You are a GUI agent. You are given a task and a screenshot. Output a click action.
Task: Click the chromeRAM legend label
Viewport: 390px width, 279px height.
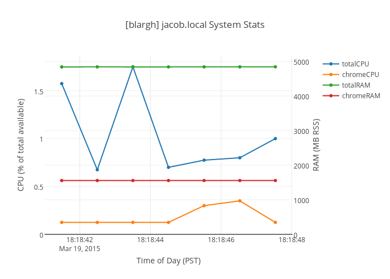tap(360, 96)
